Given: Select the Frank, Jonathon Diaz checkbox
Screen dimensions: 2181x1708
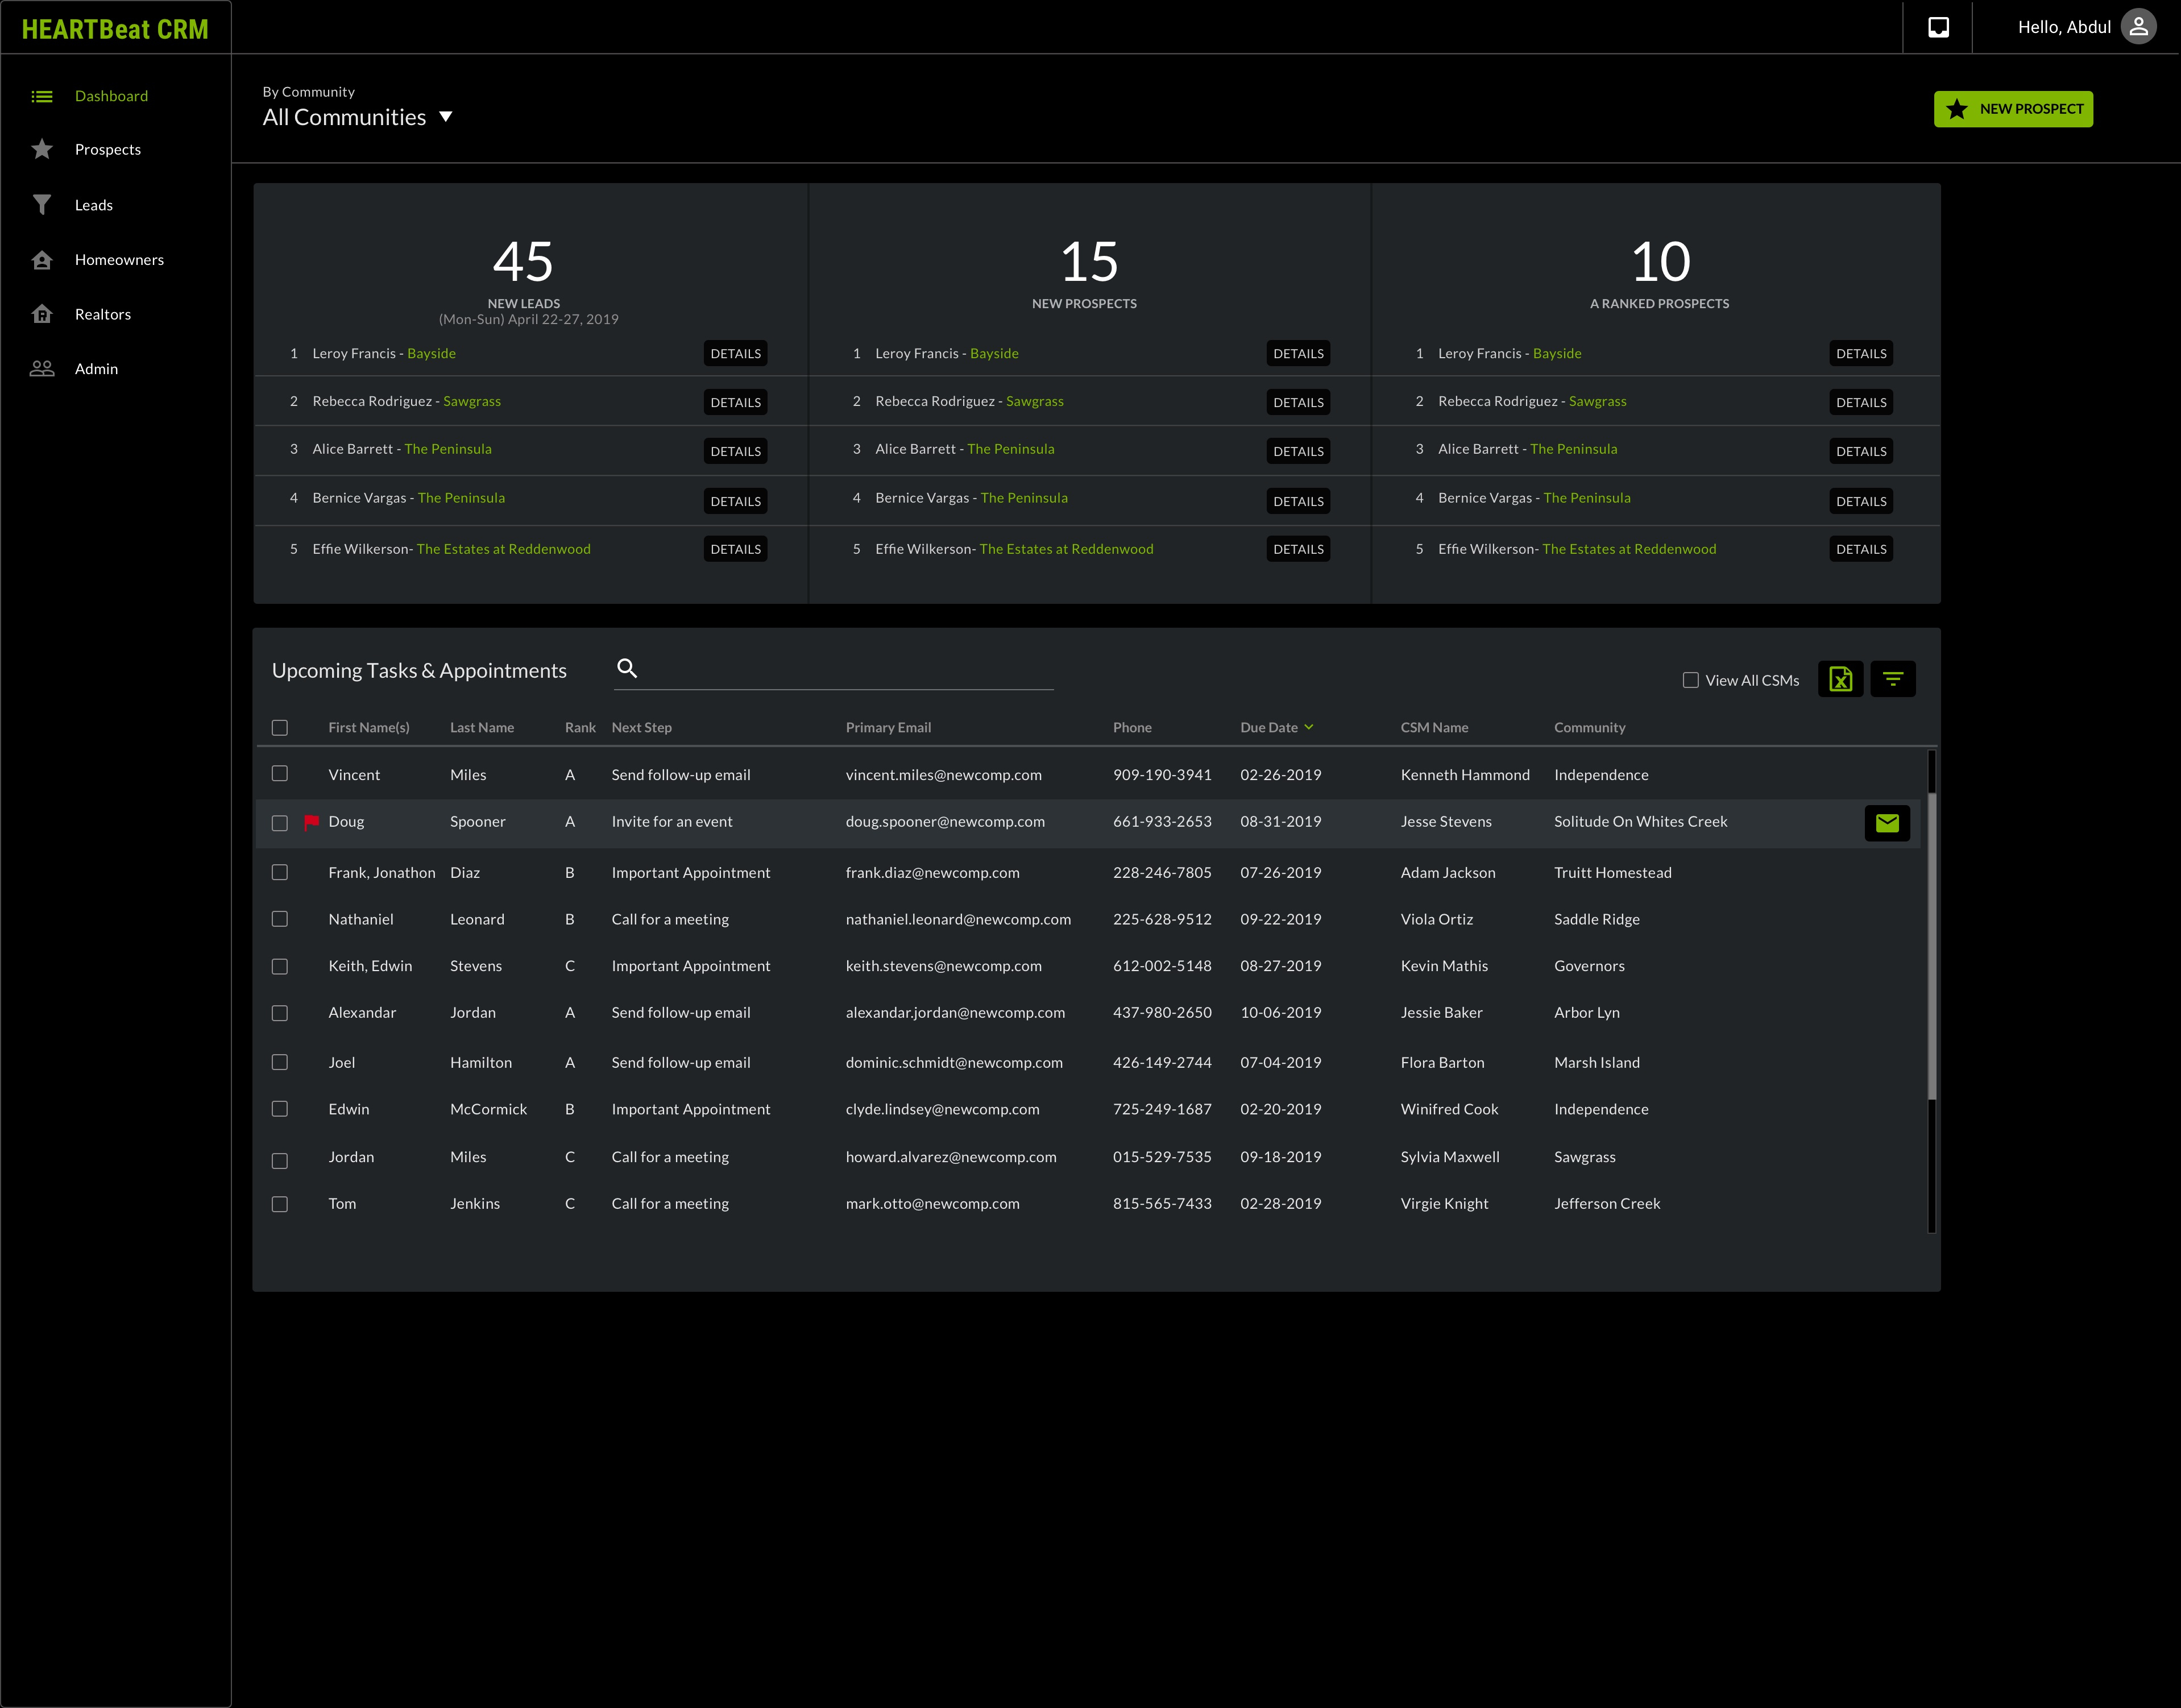Looking at the screenshot, I should [280, 872].
